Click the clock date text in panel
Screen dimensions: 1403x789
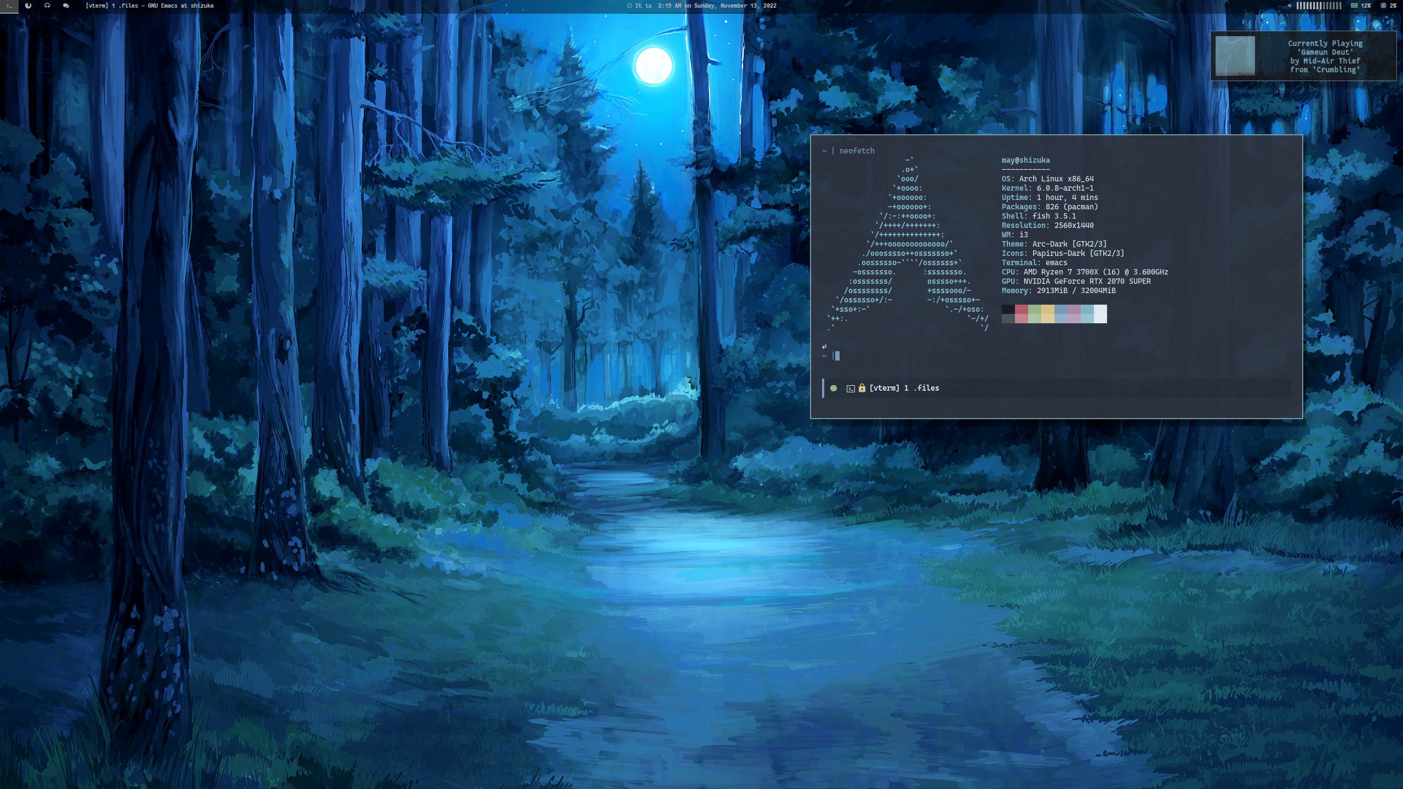pos(705,5)
